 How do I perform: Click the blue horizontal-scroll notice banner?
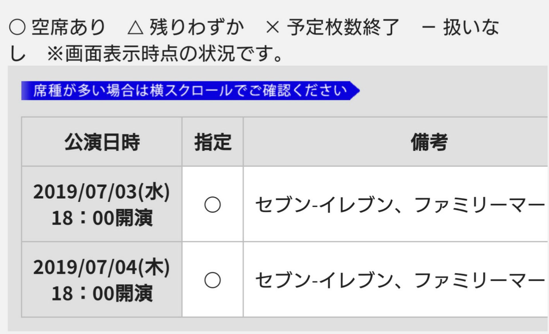pyautogui.click(x=190, y=91)
